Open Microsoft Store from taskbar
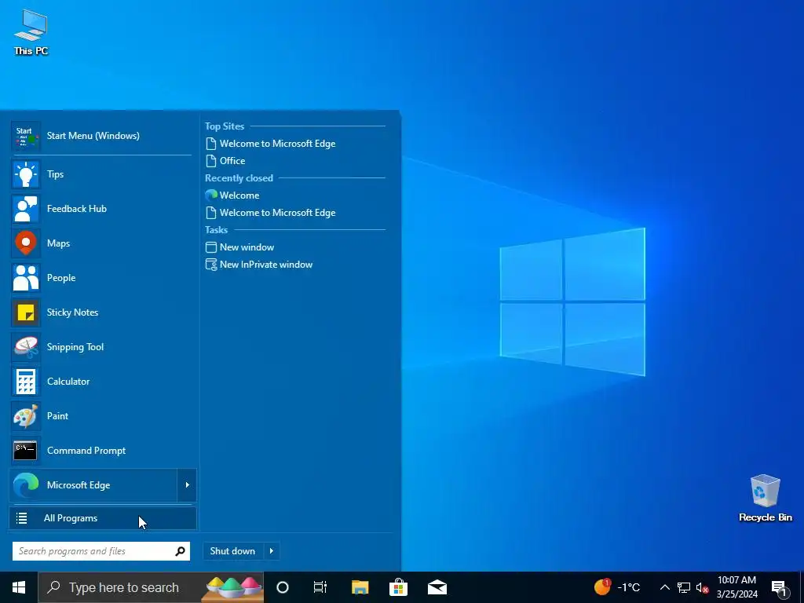This screenshot has height=603, width=804. click(x=398, y=587)
